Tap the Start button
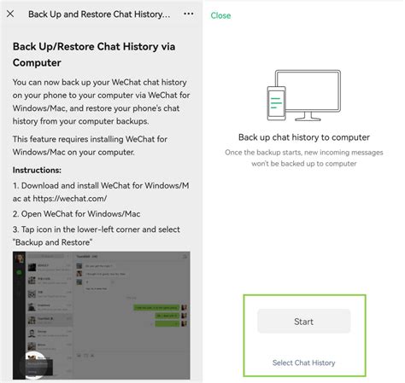The height and width of the screenshot is (383, 405). (x=304, y=322)
